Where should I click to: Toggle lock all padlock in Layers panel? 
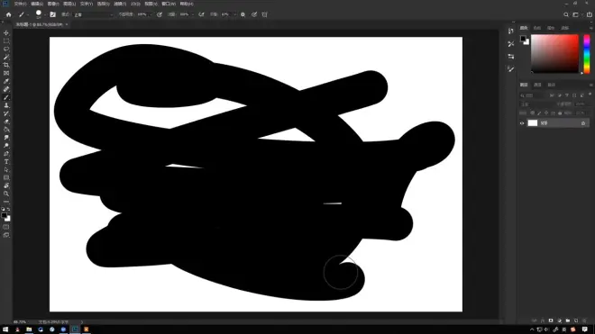(560, 113)
